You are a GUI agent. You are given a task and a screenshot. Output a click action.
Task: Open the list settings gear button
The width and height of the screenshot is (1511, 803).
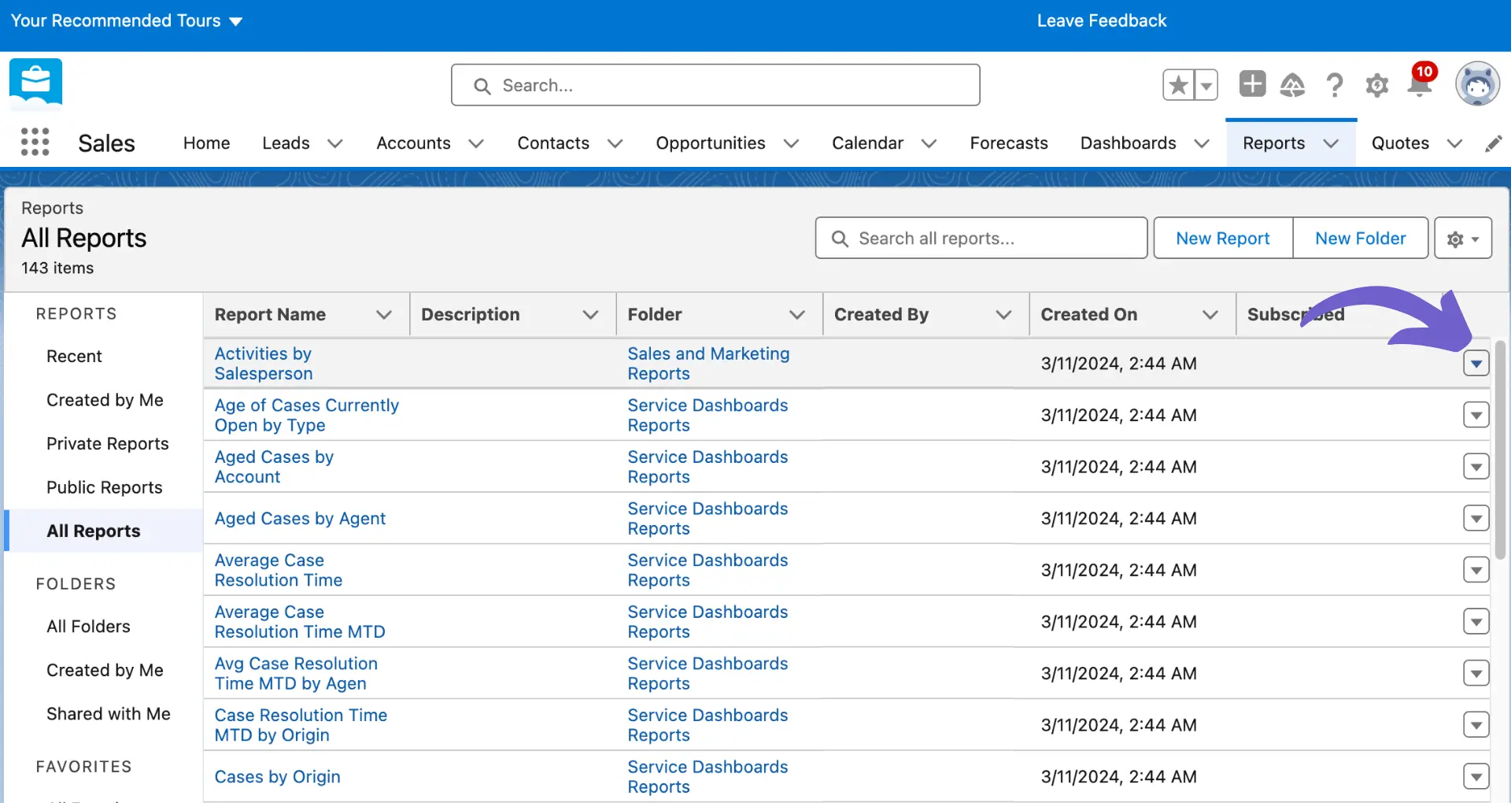click(x=1463, y=238)
